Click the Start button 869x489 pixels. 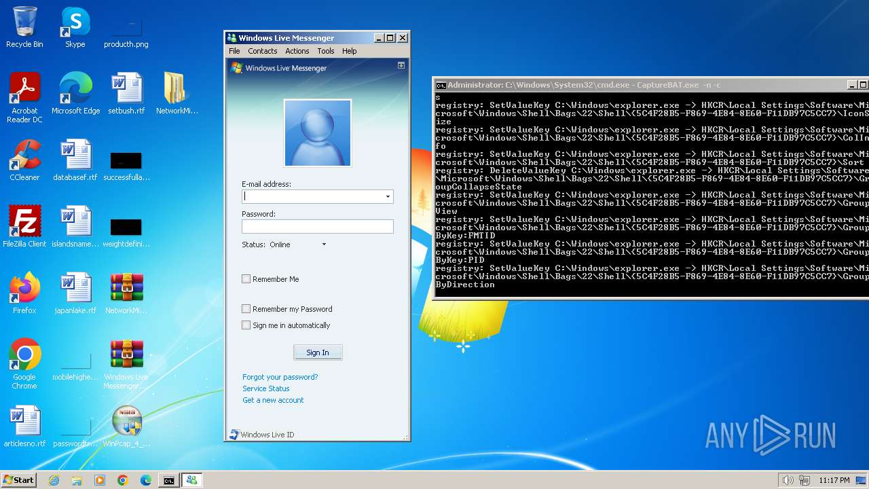coord(19,480)
